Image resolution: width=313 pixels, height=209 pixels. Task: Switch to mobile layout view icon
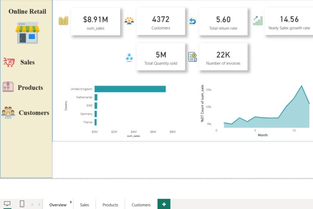click(x=22, y=204)
